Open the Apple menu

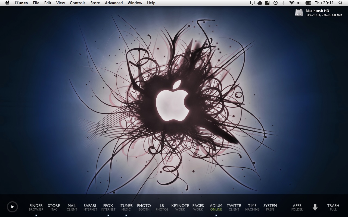7,3
